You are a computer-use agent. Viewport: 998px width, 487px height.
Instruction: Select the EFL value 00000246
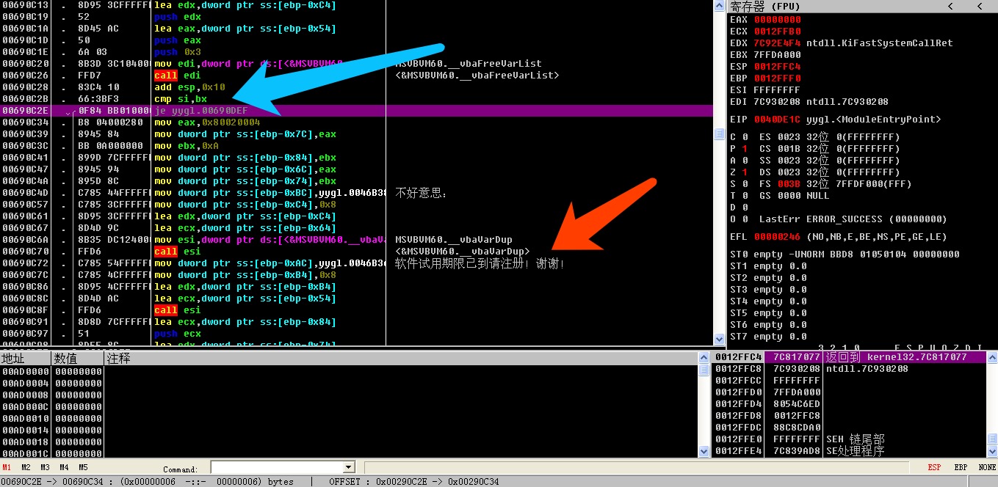pyautogui.click(x=778, y=237)
